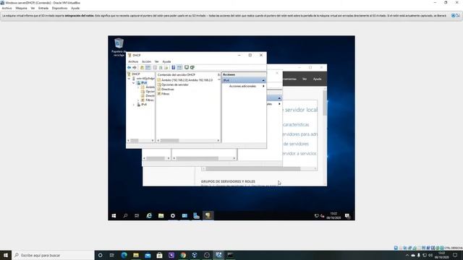Select Directivas in contents list

166,89
